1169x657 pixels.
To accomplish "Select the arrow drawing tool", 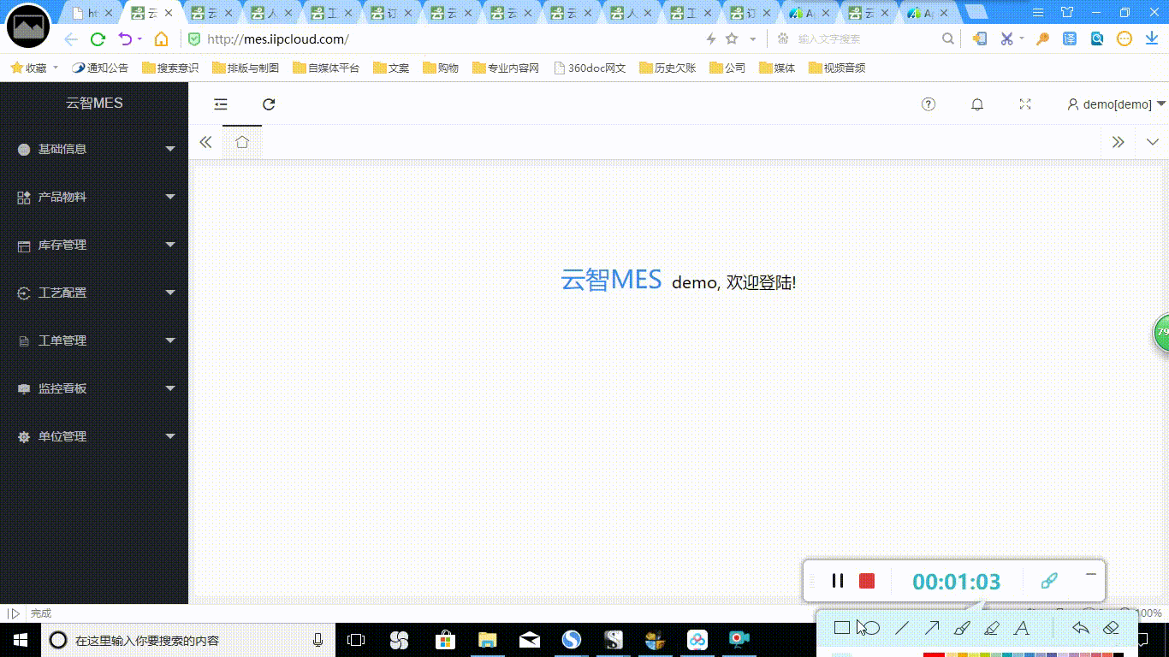I will click(932, 628).
